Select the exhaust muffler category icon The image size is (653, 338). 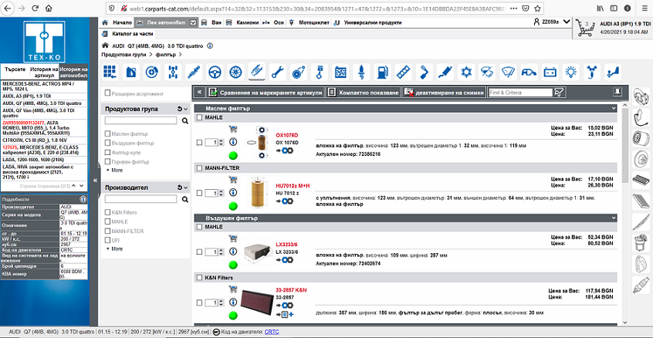click(x=445, y=72)
